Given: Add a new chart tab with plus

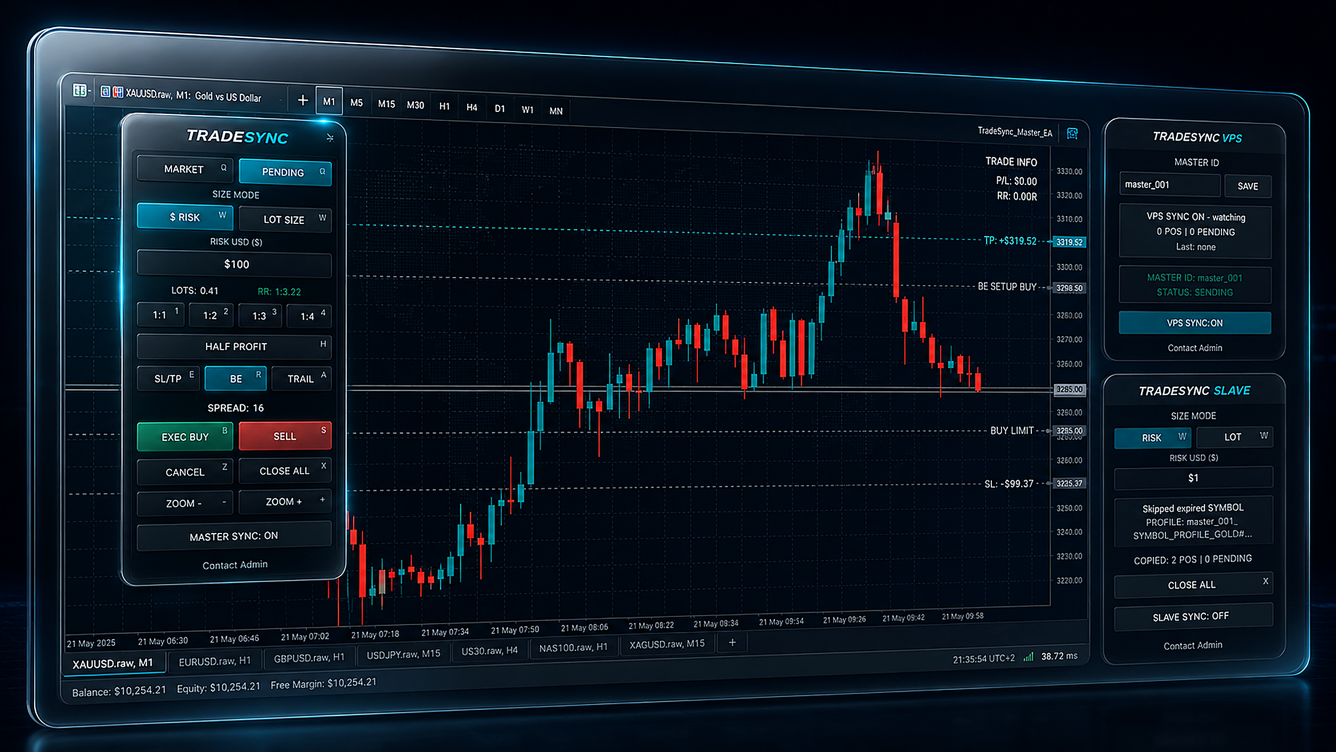Looking at the screenshot, I should [x=732, y=642].
